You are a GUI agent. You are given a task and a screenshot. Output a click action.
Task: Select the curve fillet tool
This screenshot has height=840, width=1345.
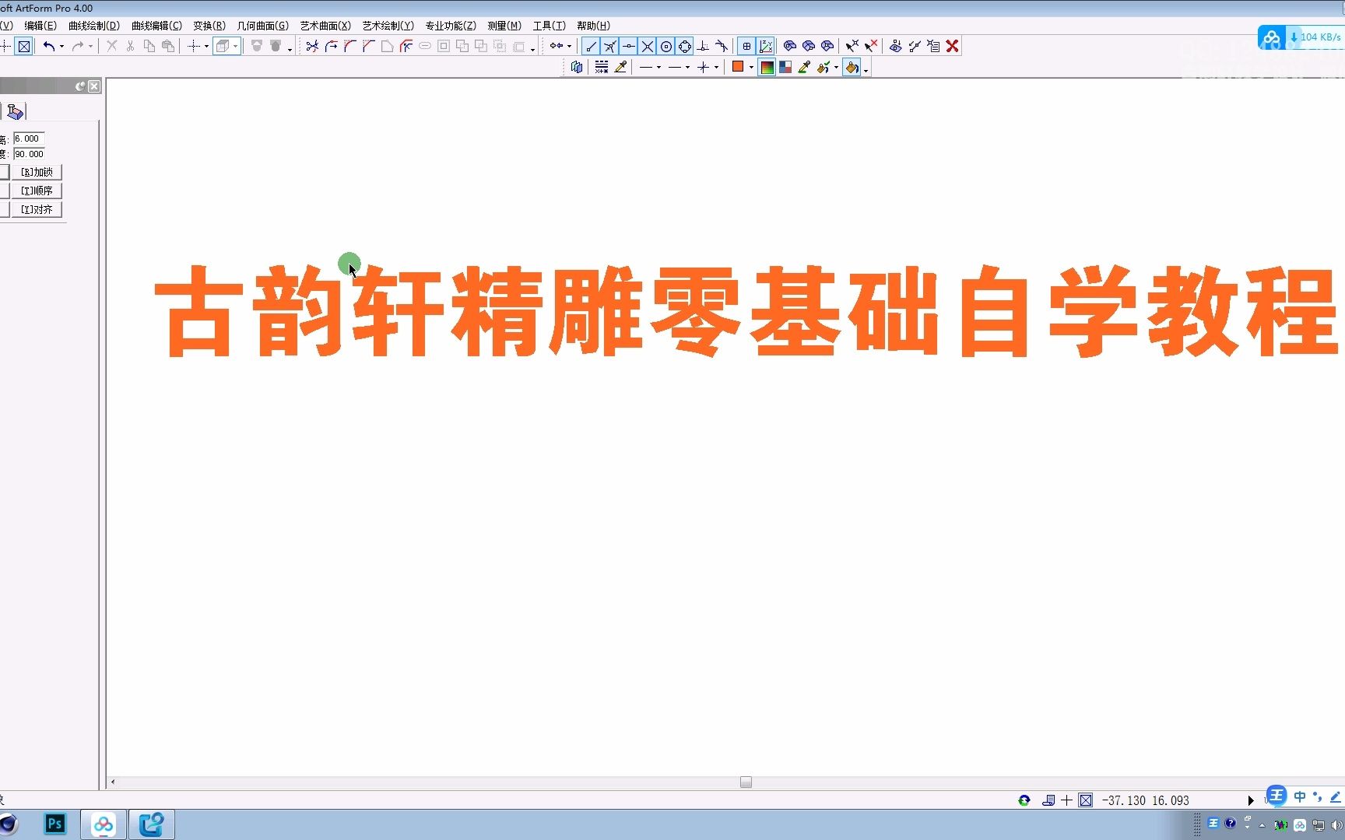tap(349, 46)
